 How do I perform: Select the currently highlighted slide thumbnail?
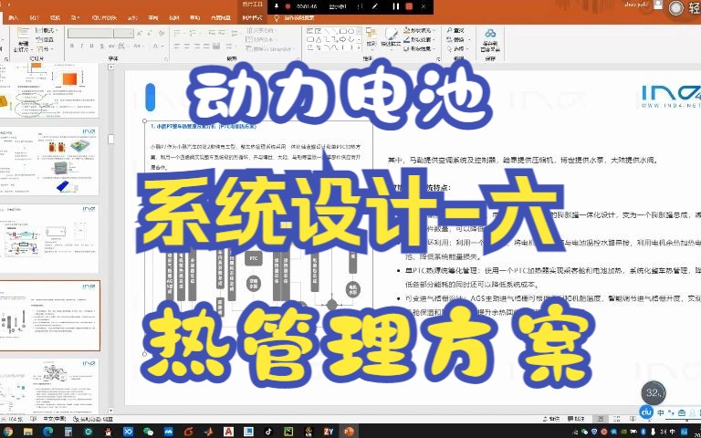coord(49,315)
